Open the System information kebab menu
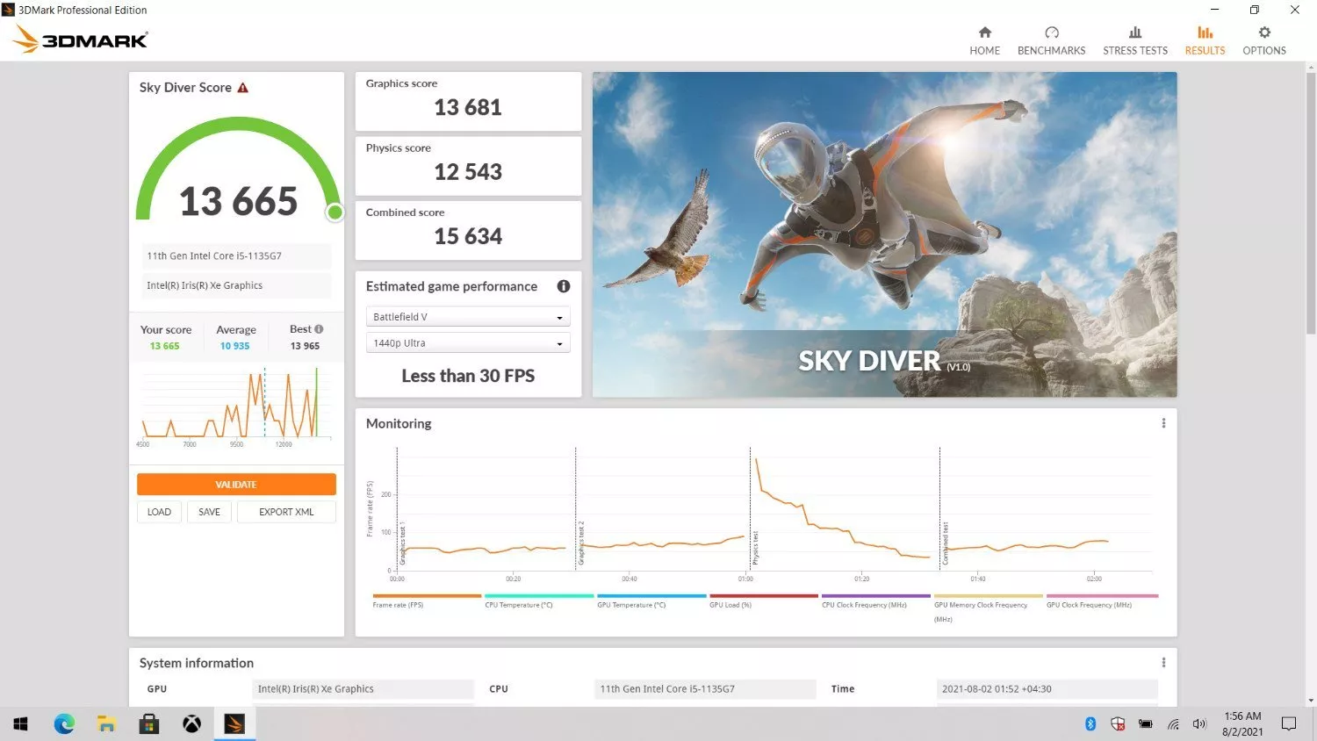 [1163, 663]
